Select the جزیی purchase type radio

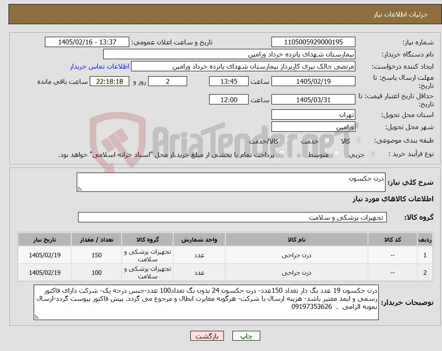372,153
